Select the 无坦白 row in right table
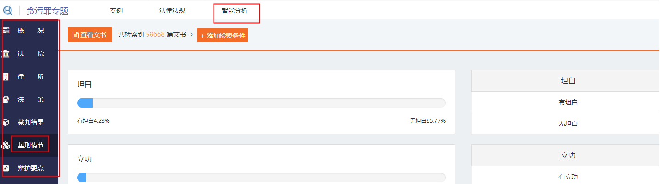660x184 pixels. point(568,124)
